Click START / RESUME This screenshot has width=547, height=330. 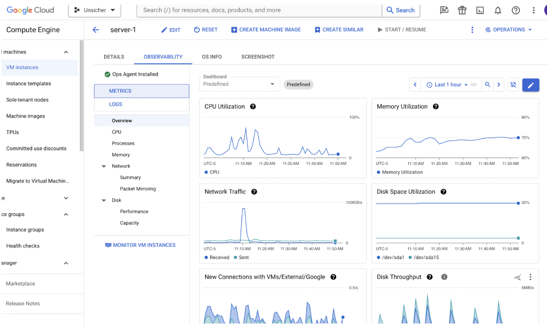[402, 29]
